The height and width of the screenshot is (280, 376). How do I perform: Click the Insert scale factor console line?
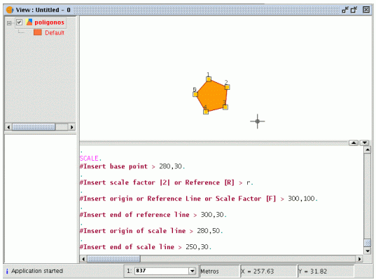click(167, 182)
